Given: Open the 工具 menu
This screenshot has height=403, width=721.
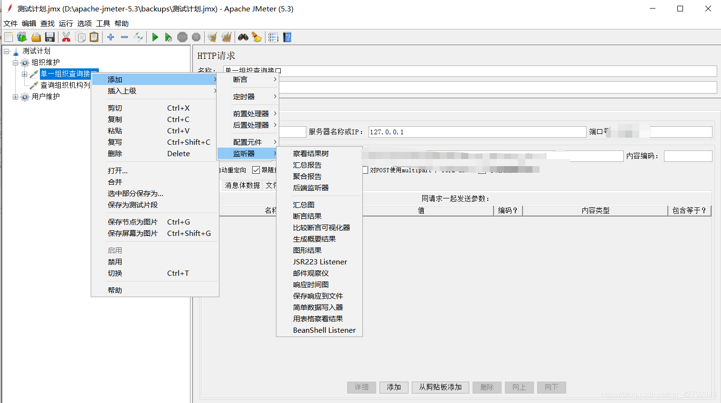Looking at the screenshot, I should coord(103,23).
